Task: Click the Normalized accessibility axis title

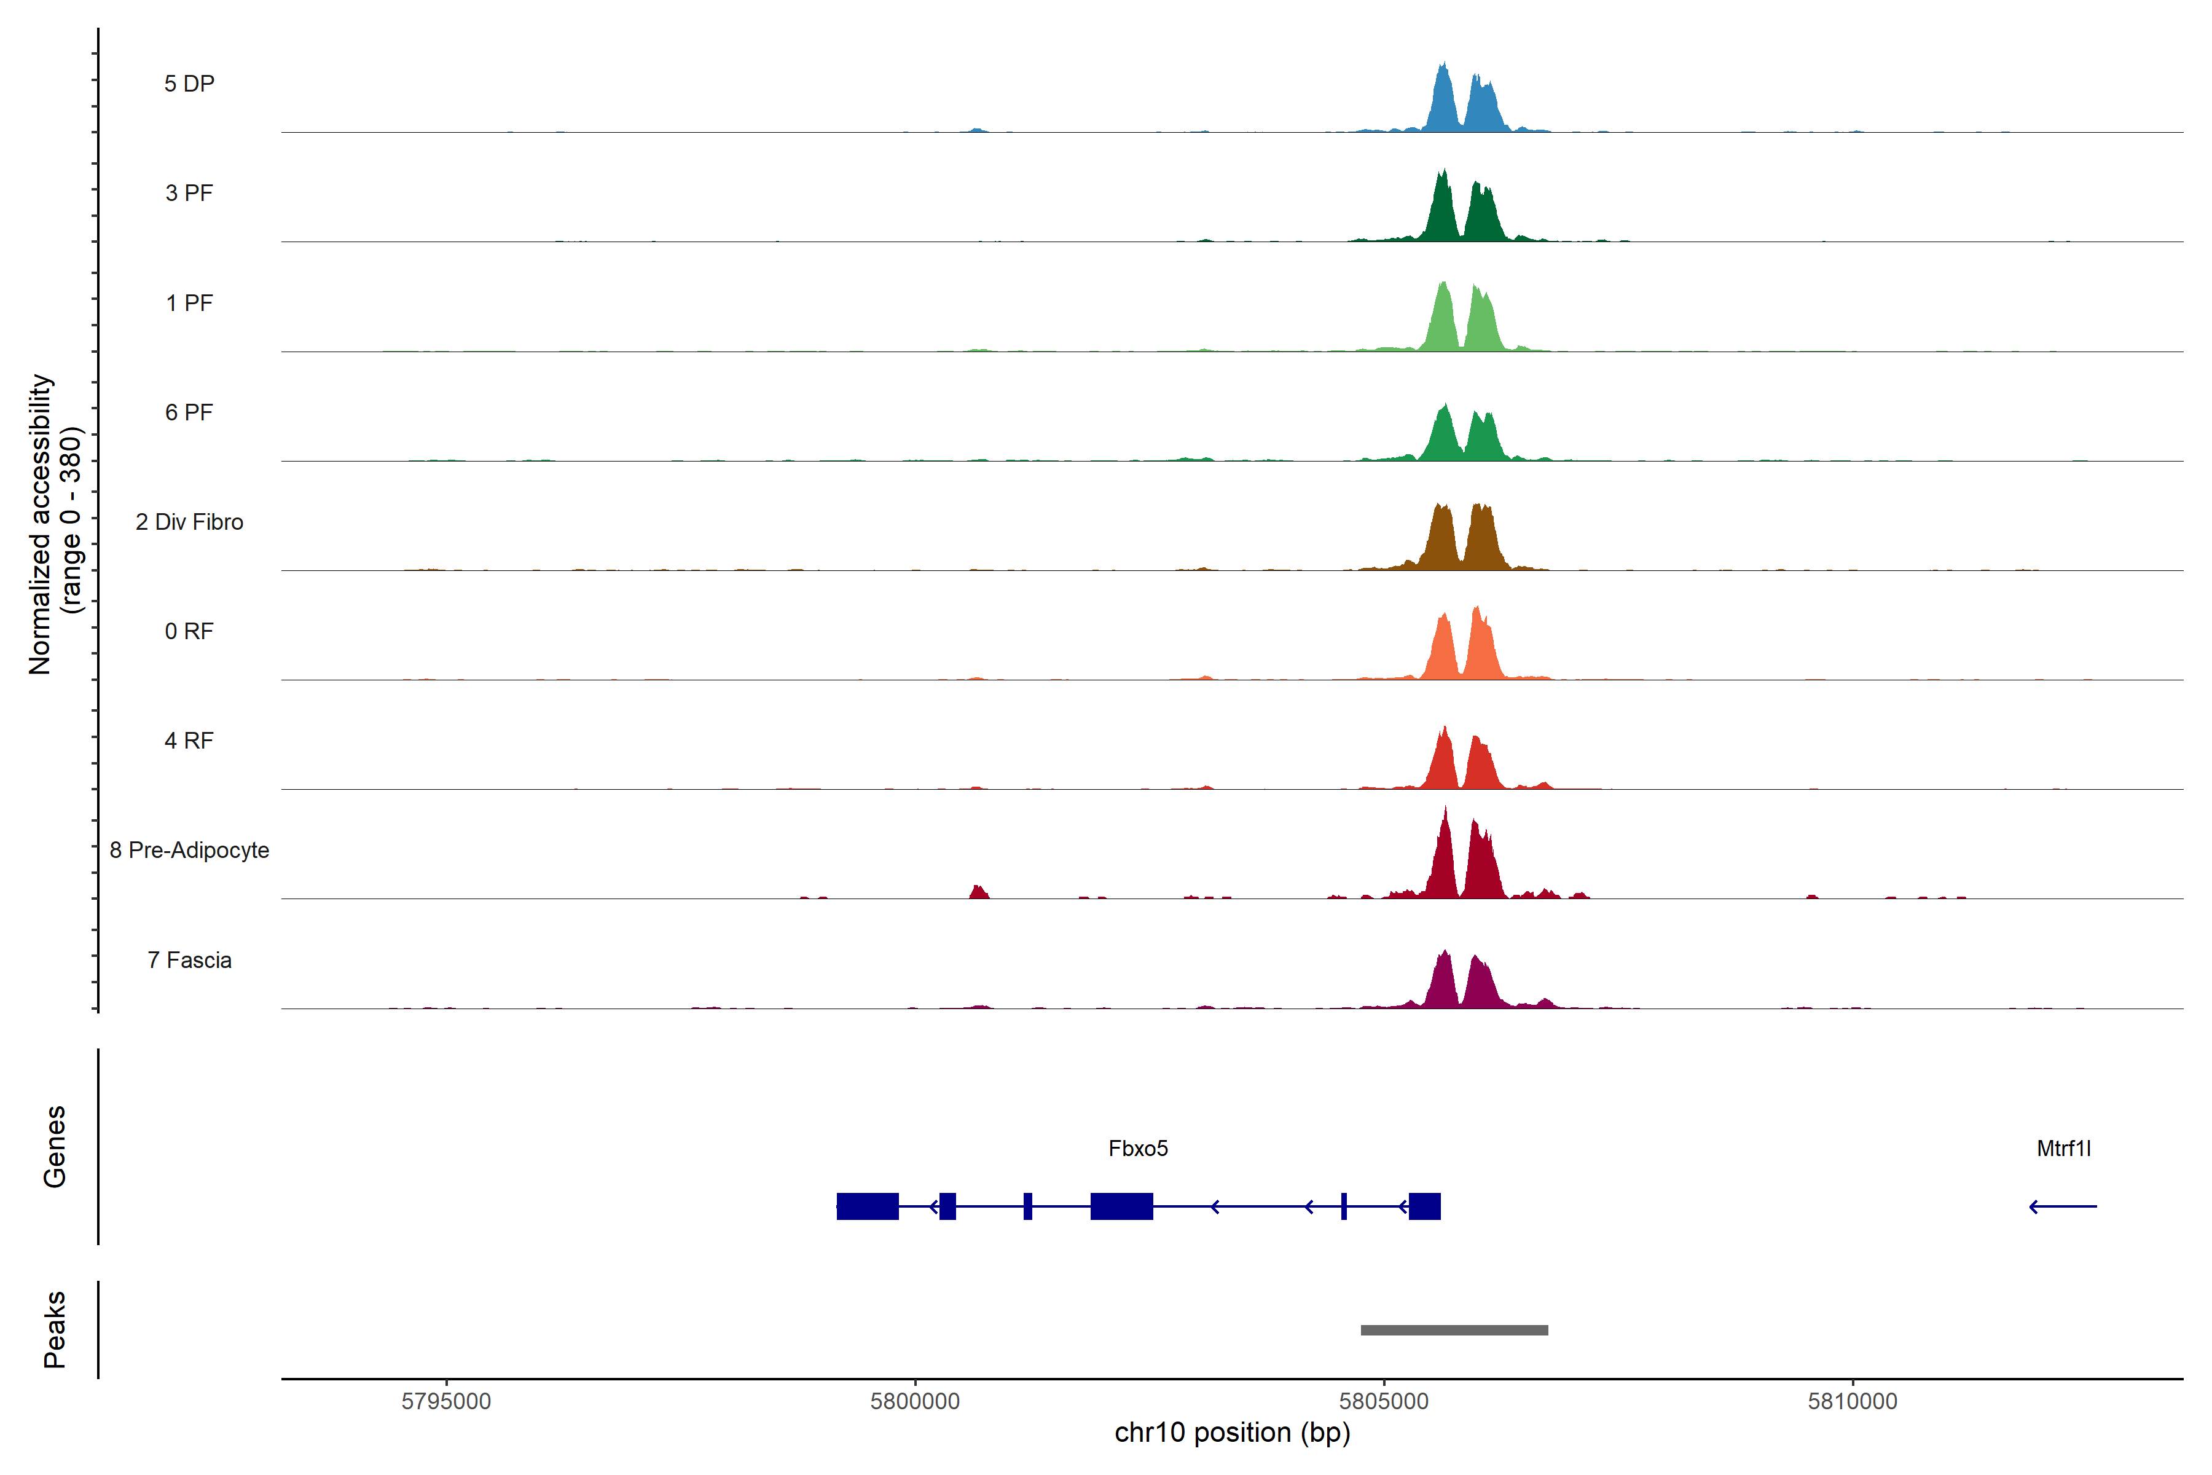Action: 55,523
